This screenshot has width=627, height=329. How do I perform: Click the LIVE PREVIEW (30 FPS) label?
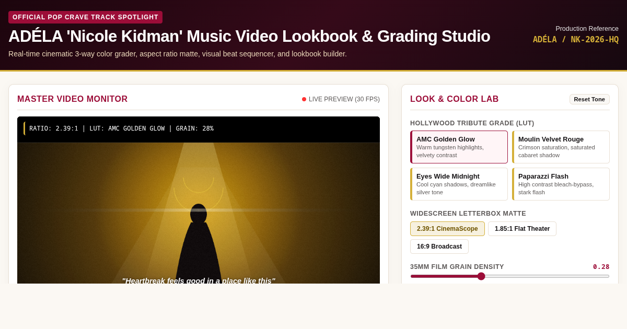(x=344, y=99)
